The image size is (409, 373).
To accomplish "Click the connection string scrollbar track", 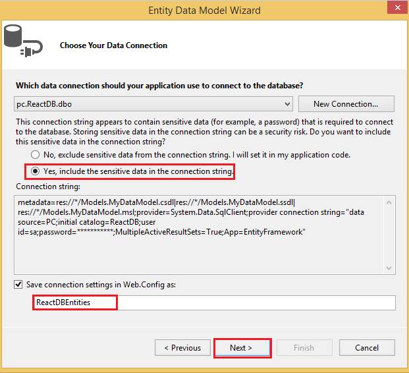I will click(x=389, y=234).
